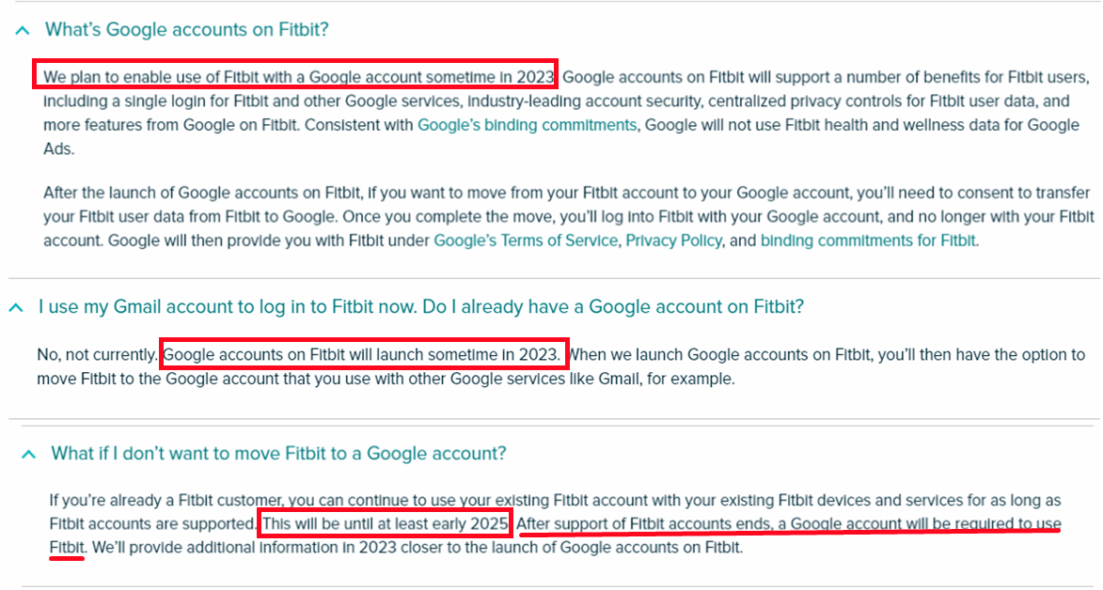Click the "What if I don't want to move Fitbit" heading
The width and height of the screenshot is (1103, 590).
(278, 453)
